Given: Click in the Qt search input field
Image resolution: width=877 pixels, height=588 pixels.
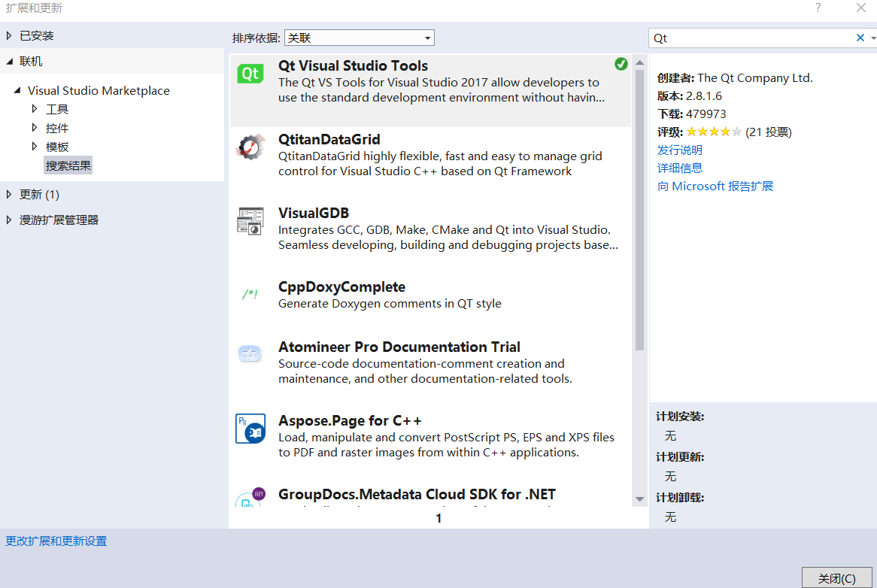Looking at the screenshot, I should [752, 38].
